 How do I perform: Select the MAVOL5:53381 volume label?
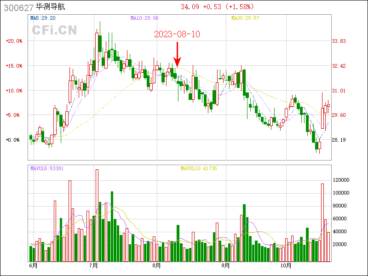click(x=47, y=168)
